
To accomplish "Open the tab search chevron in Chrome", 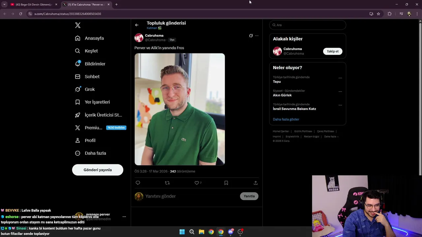I will (x=4, y=4).
